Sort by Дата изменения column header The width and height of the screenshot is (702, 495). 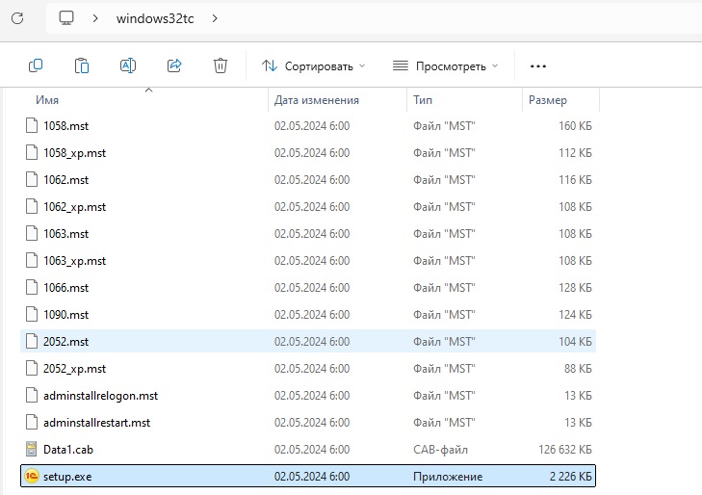click(316, 100)
